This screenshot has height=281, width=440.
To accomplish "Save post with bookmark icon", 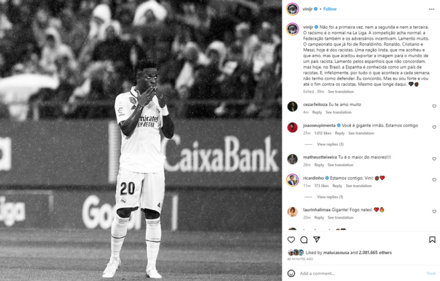I will (432, 239).
